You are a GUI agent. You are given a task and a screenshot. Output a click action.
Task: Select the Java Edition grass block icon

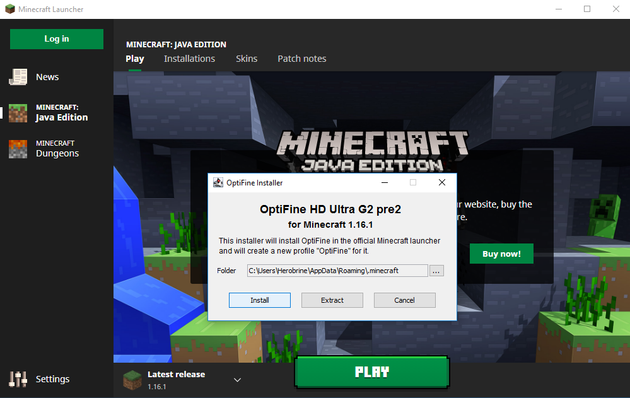click(18, 113)
